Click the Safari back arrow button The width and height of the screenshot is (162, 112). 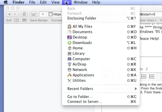(x=9, y=14)
